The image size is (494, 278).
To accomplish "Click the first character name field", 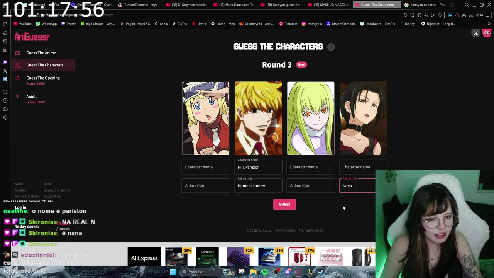I will [206, 167].
